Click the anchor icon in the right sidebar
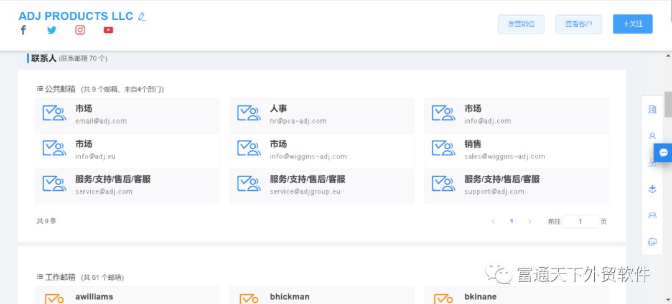The height and width of the screenshot is (304, 672). point(652,189)
